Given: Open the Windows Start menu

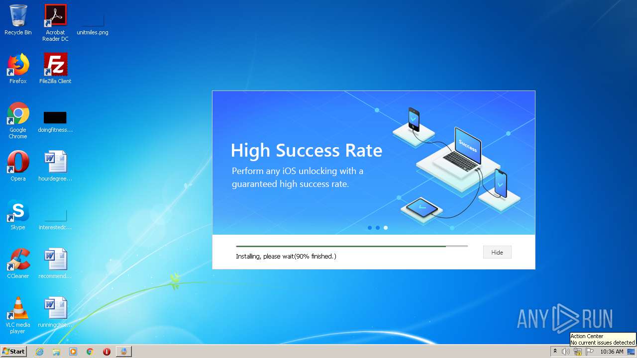Looking at the screenshot, I should 13,352.
